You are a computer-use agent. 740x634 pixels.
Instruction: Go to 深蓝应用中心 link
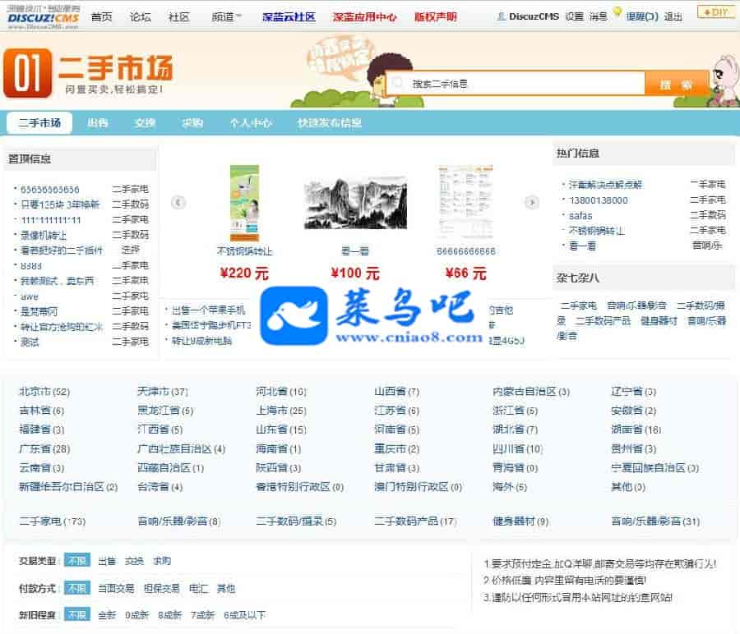point(364,17)
